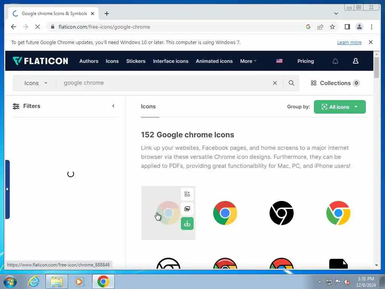This screenshot has height=289, width=385.
Task: Expand the Icons search type dropdown
Action: [35, 83]
